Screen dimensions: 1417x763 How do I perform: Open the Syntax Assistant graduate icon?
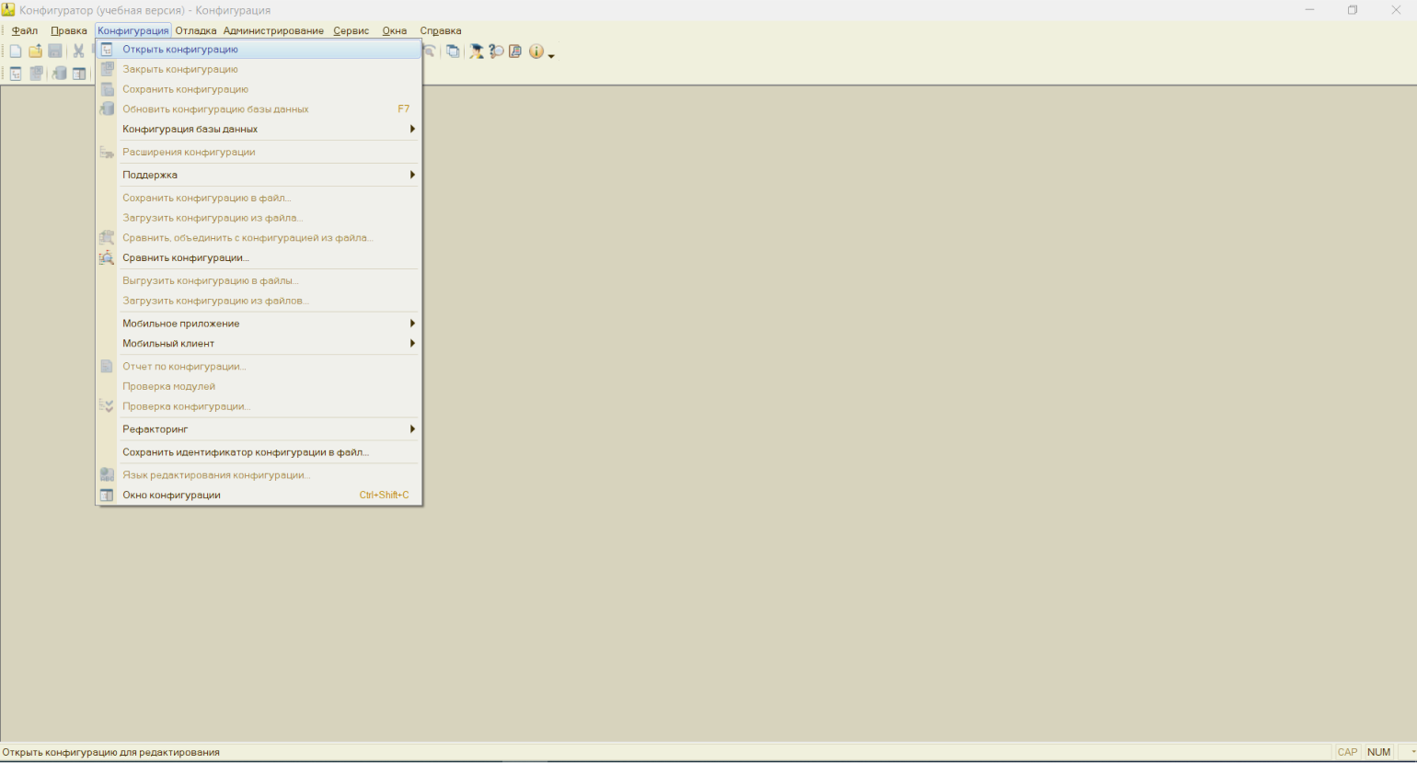pyautogui.click(x=476, y=51)
